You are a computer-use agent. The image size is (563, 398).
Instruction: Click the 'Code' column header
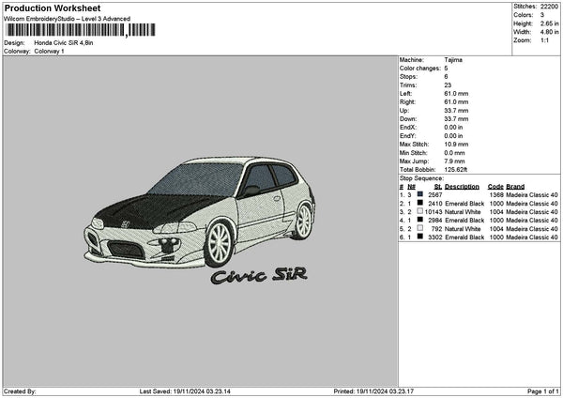pyautogui.click(x=495, y=187)
